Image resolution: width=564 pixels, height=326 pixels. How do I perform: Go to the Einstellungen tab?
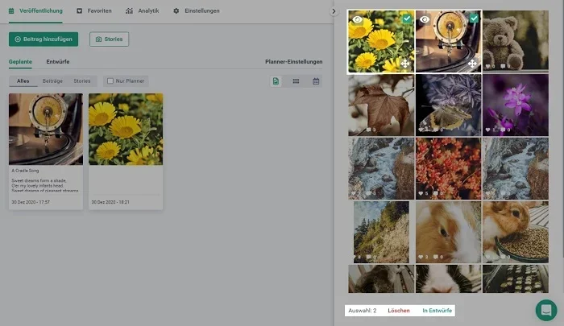pyautogui.click(x=197, y=11)
